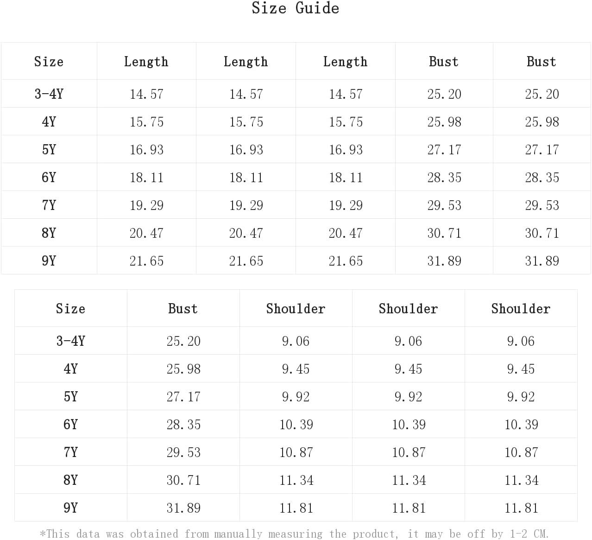The height and width of the screenshot is (540, 592).
Task: Click the first Shoulder column header
Action: click(296, 308)
